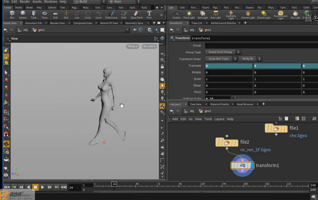Add a Volume Light
The width and height of the screenshot is (318, 200).
point(248,15)
